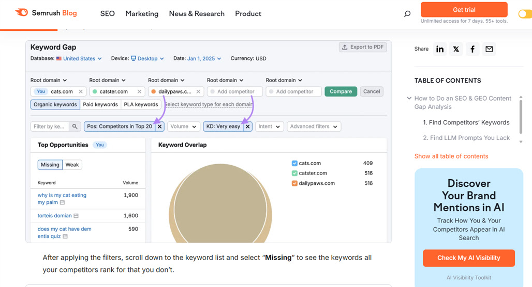The image size is (532, 287).
Task: Click the keyword does my cat have dem
Action: 65,229
